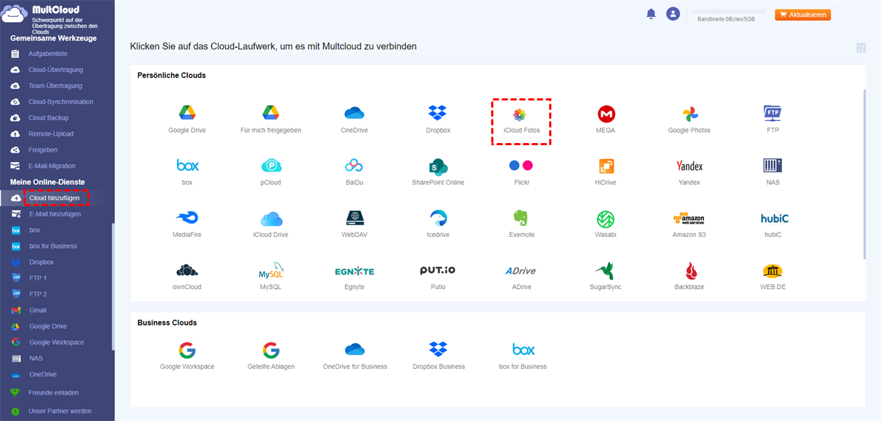Click the Aktualisieren upgrade button

802,14
